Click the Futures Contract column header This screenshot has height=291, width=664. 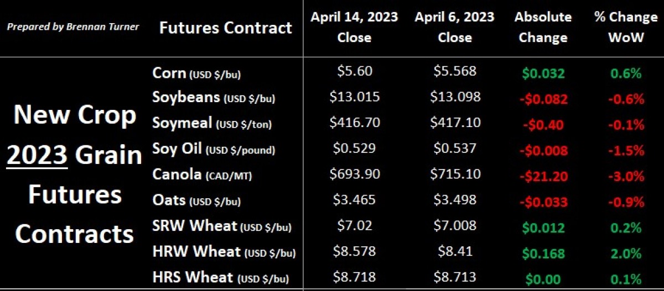(225, 27)
